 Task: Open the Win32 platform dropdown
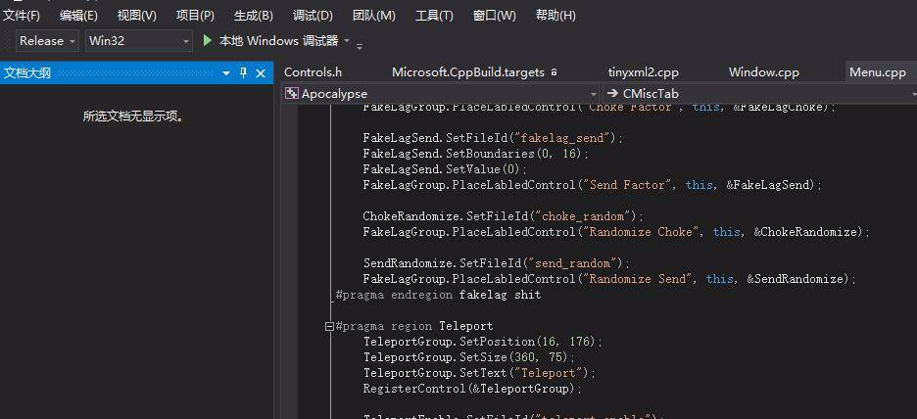(138, 41)
